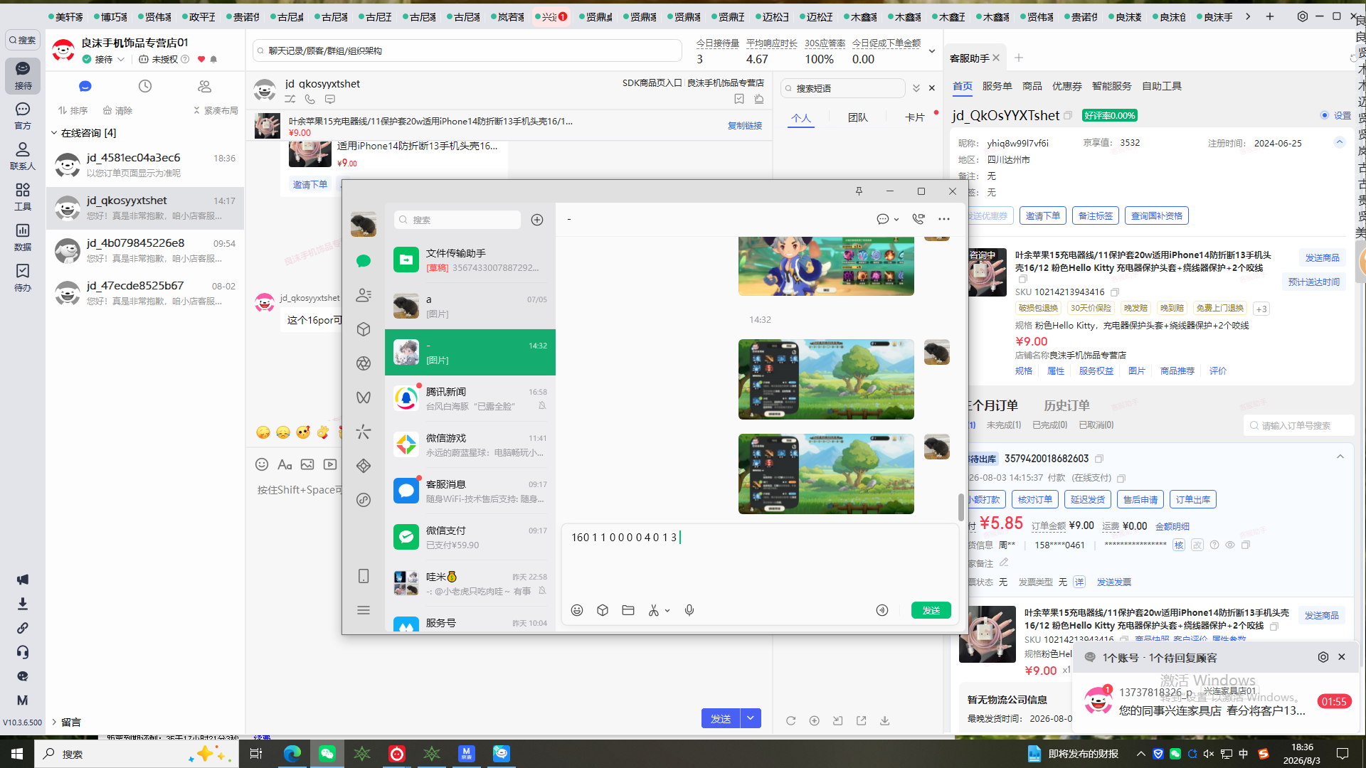The image size is (1366, 768).
Task: Switch to the 优惠券 tab
Action: tap(1067, 86)
